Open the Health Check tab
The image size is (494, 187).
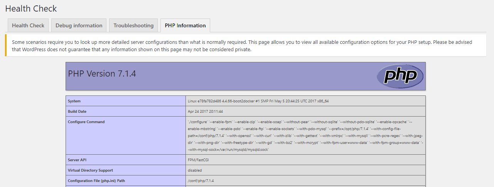28,25
